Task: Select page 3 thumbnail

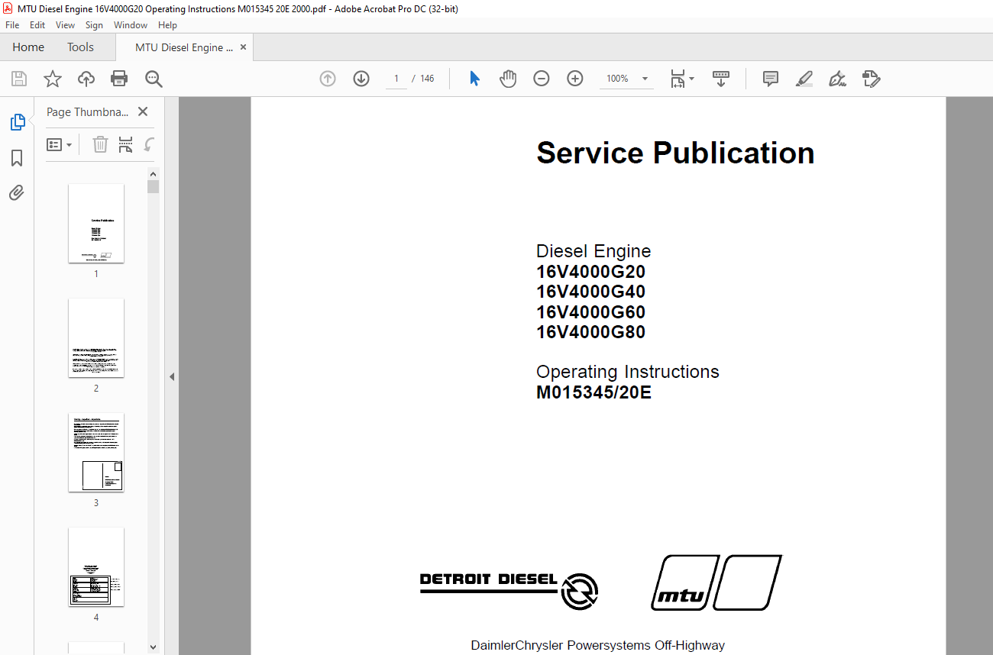Action: tap(96, 452)
